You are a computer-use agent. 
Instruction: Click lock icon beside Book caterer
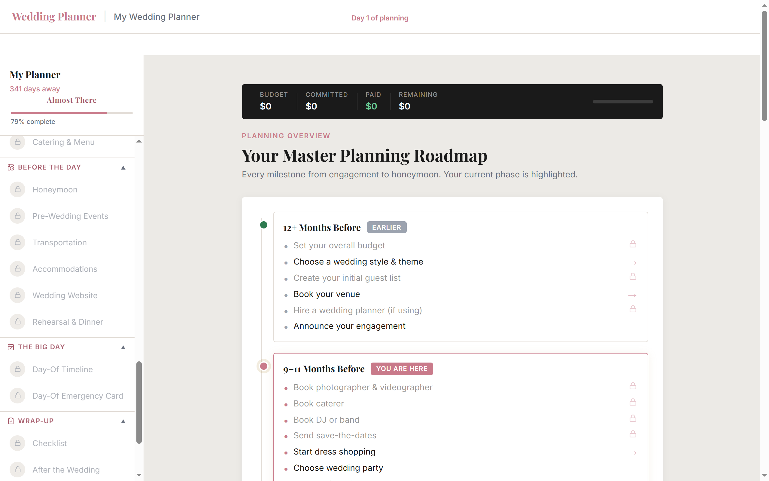pyautogui.click(x=633, y=402)
